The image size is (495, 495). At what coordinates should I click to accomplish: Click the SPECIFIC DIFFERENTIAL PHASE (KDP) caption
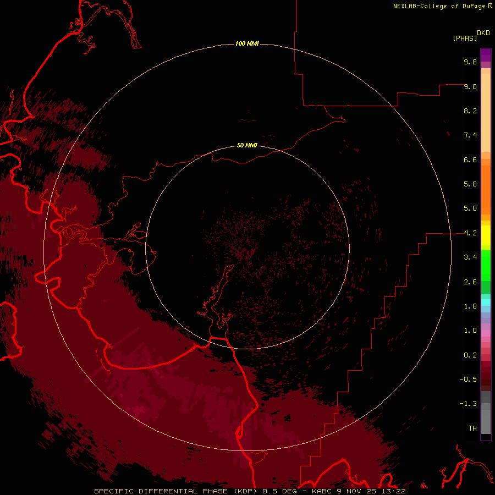coord(176,491)
